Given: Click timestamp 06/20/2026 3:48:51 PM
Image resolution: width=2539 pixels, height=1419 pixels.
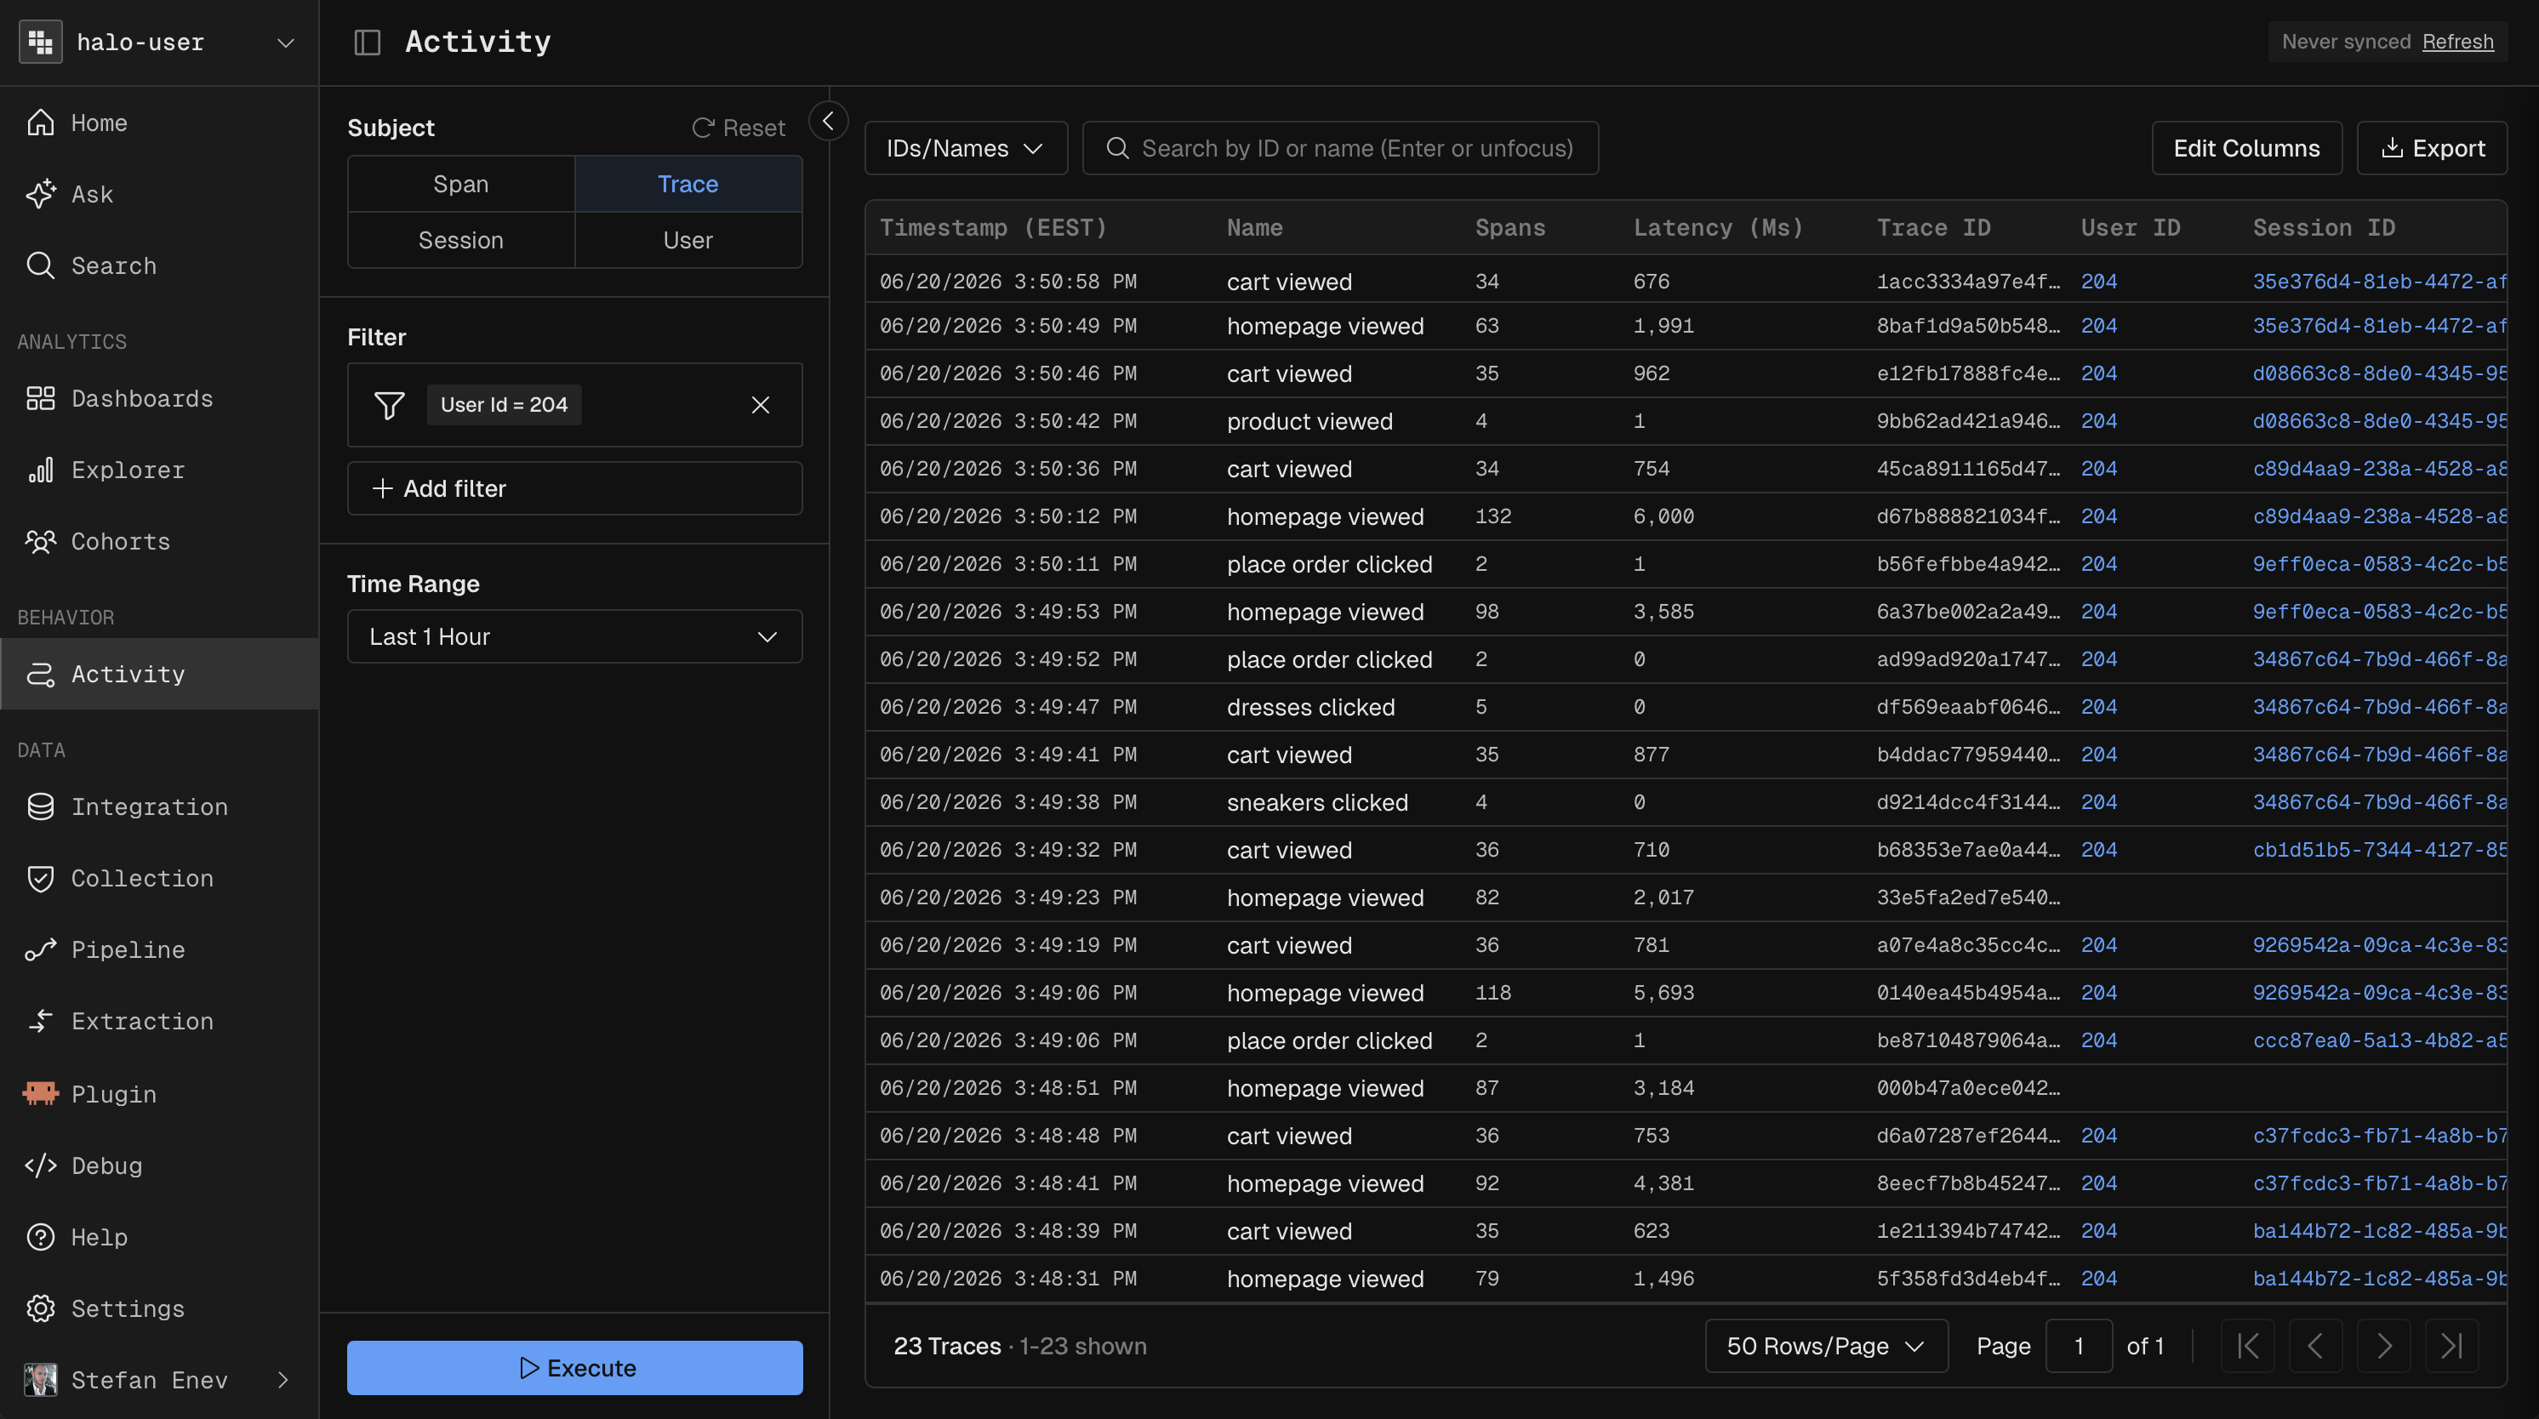Looking at the screenshot, I should point(1007,1088).
